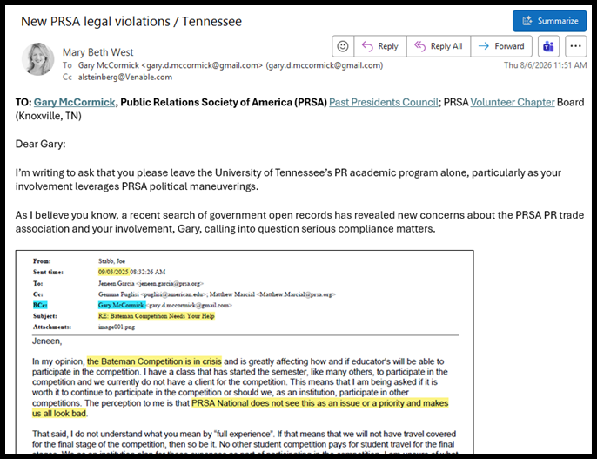Open the Teams share icon
Image resolution: width=597 pixels, height=459 pixels.
click(548, 46)
